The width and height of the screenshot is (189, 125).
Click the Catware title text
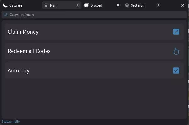tap(16, 5)
